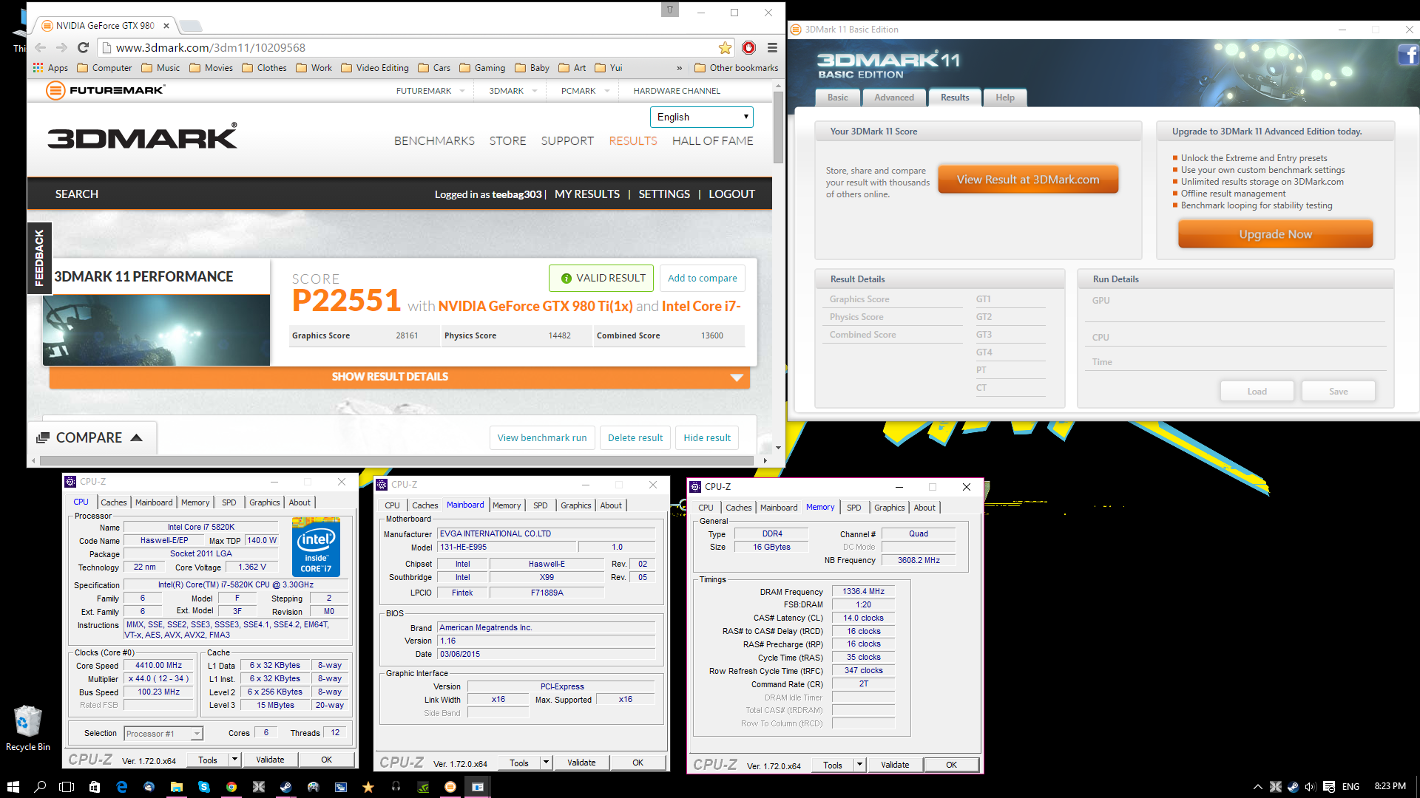This screenshot has width=1420, height=798.
Task: Select the Help tab in 3DMark 11
Action: [1004, 98]
